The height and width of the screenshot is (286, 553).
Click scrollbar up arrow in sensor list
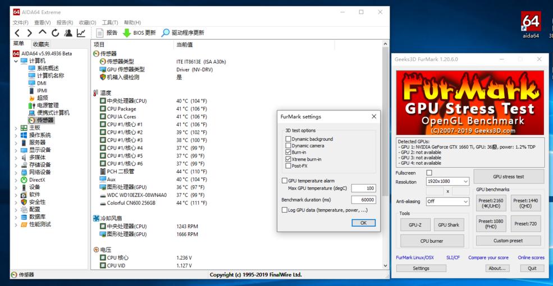pos(386,44)
